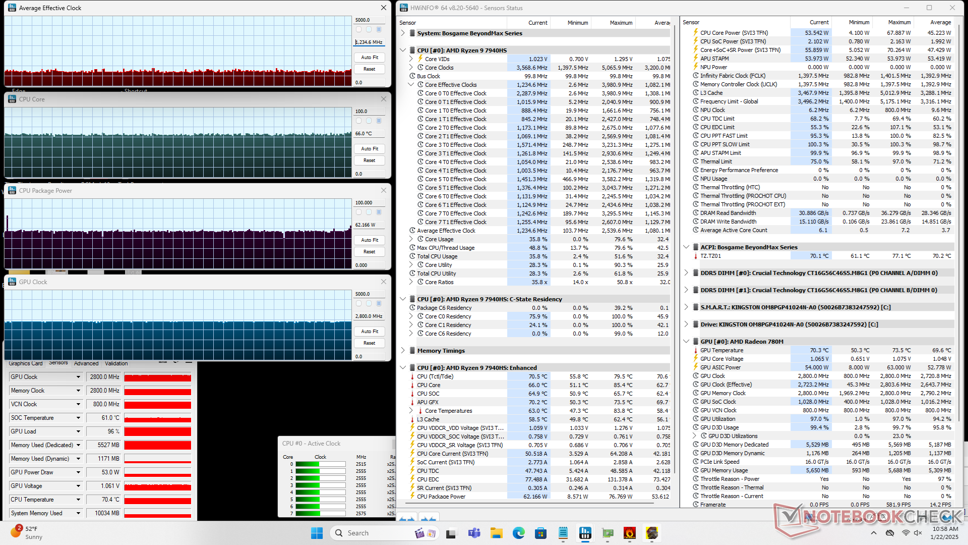The image size is (968, 545).
Task: Click the 5000.0 max field in Average Effective Clock
Action: (x=370, y=20)
